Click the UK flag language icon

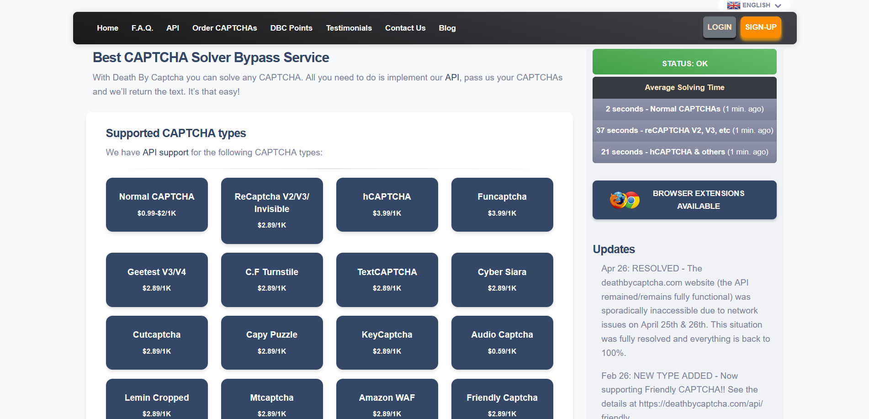tap(733, 5)
